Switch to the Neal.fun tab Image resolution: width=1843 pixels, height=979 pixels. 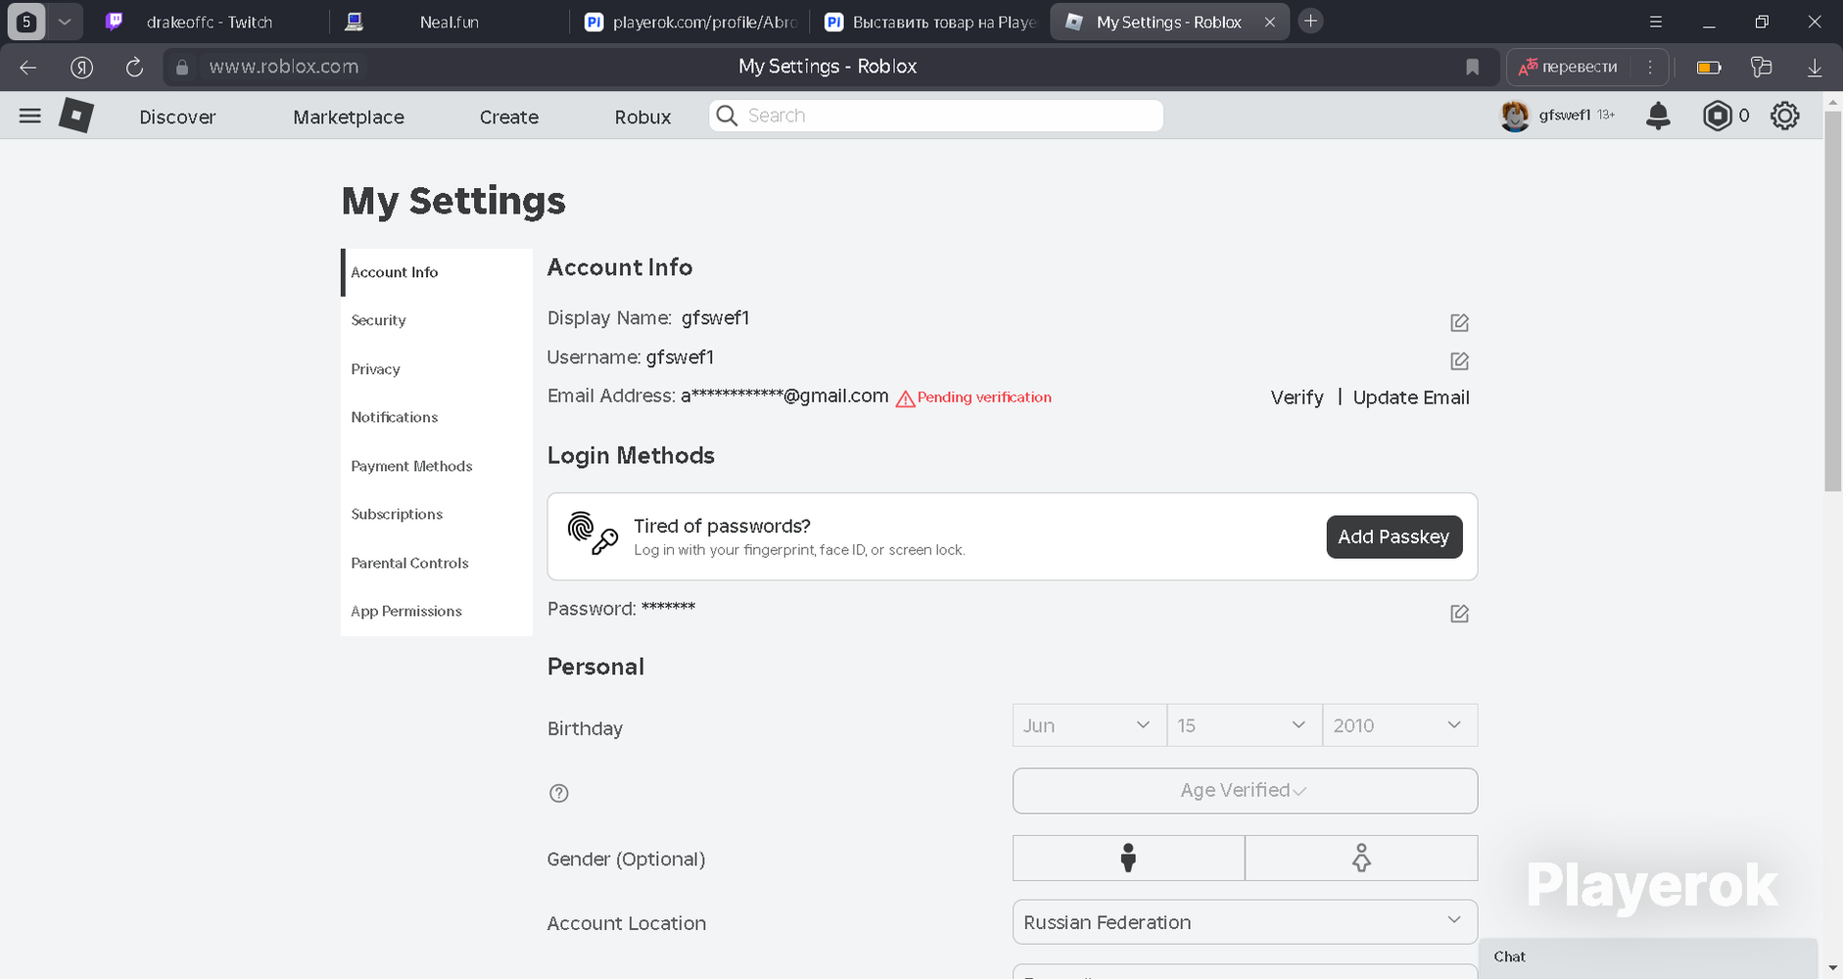pos(449,22)
